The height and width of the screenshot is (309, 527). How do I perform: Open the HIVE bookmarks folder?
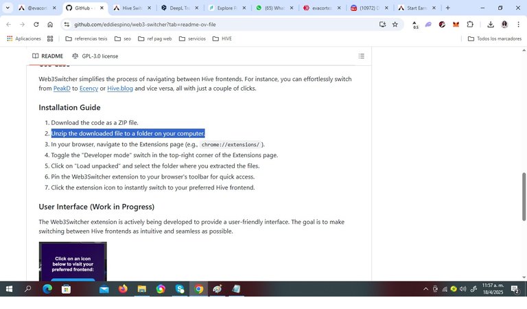(222, 38)
